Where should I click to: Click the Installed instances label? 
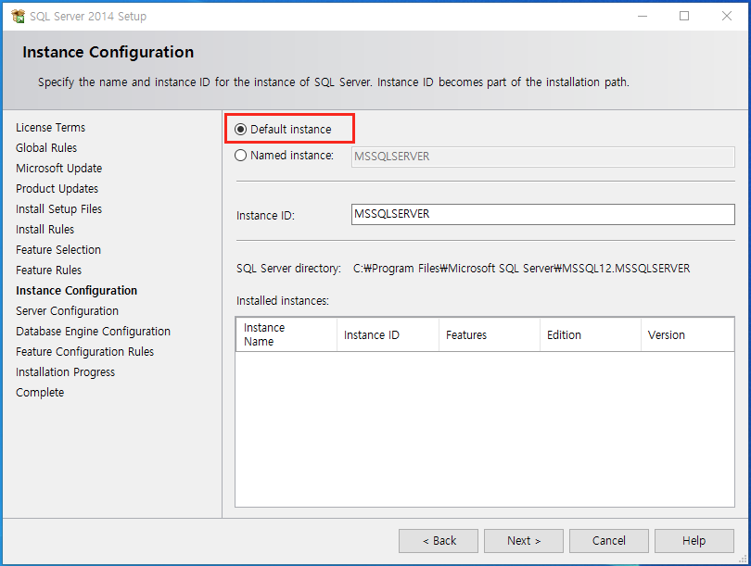283,301
